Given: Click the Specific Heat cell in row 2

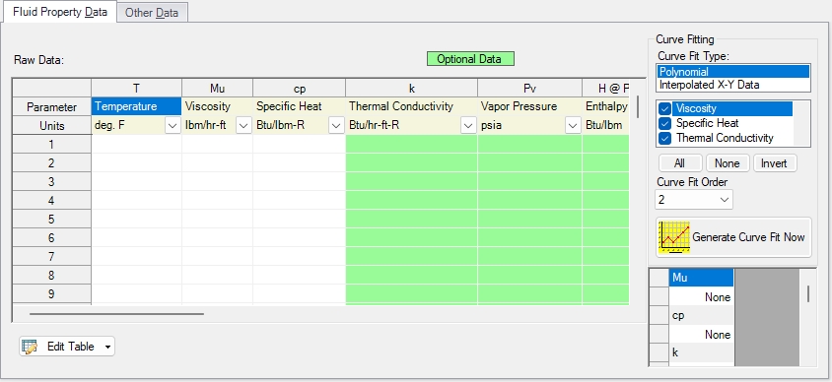Looking at the screenshot, I should click(300, 162).
